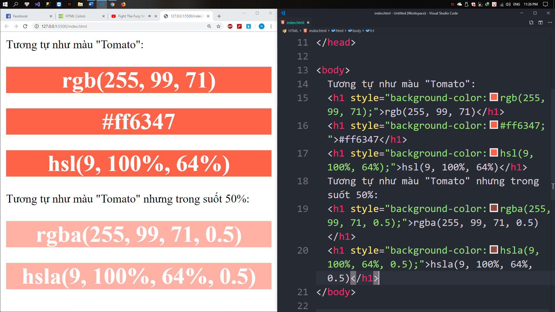Viewport: 555px width, 312px height.
Task: Bookmark this page with star icon
Action: click(219, 26)
